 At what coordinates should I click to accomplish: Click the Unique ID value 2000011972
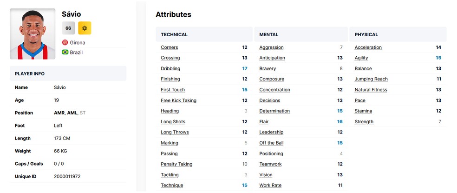(67, 176)
